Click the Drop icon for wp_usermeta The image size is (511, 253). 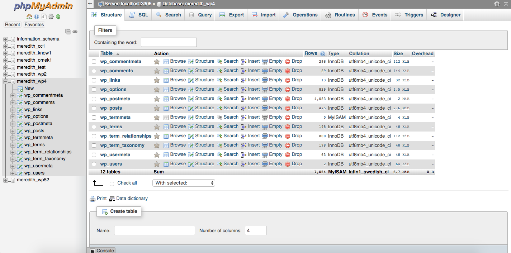point(288,155)
